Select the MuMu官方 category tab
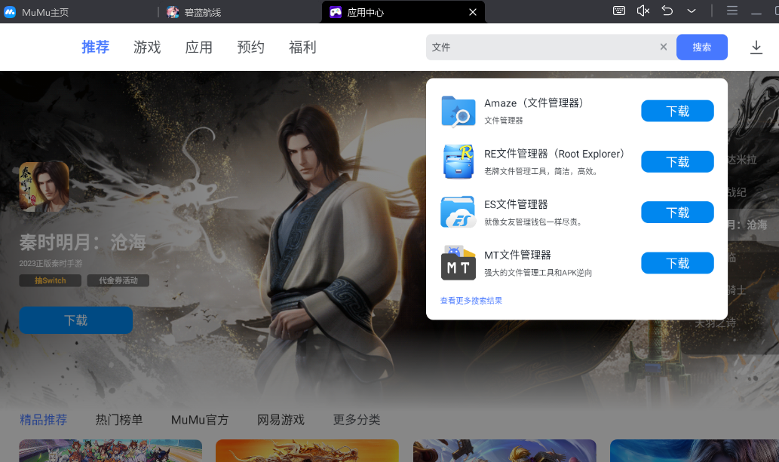 pos(200,420)
